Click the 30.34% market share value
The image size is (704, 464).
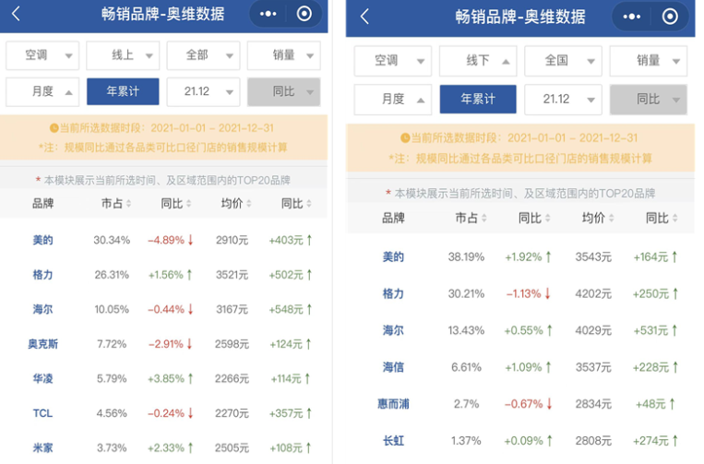click(112, 240)
